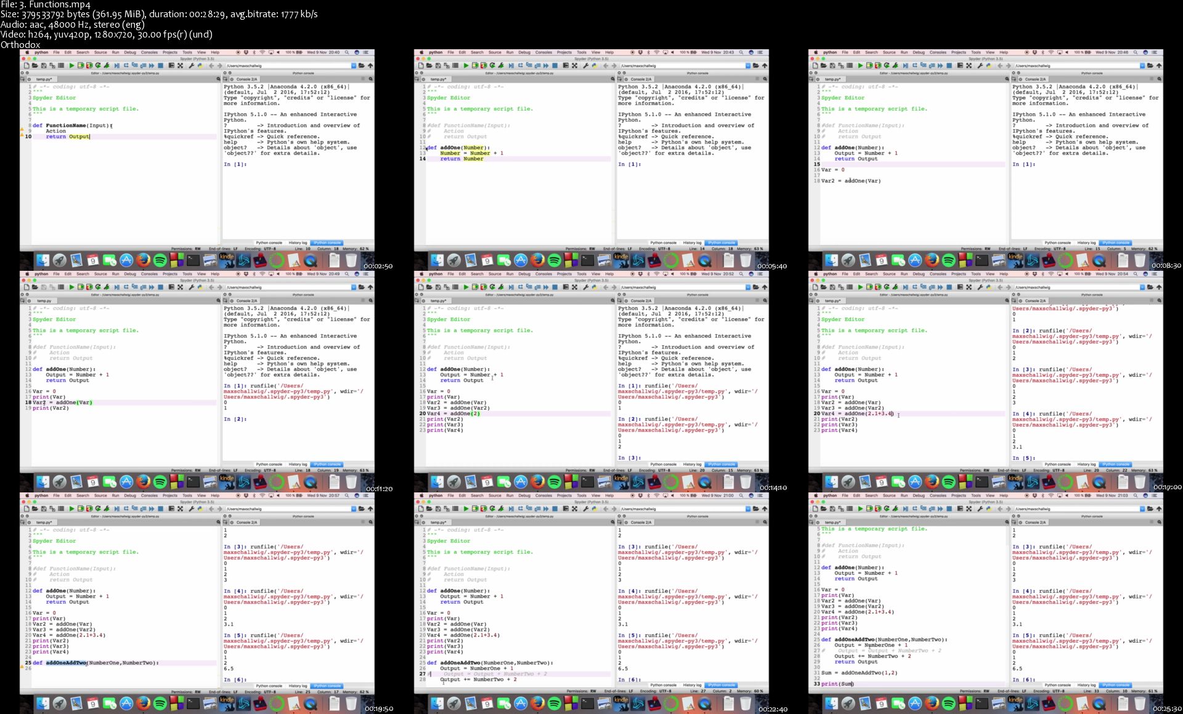
Task: Click 'def addOne(Number):' line in 00:05:40 editor
Action: [457, 148]
